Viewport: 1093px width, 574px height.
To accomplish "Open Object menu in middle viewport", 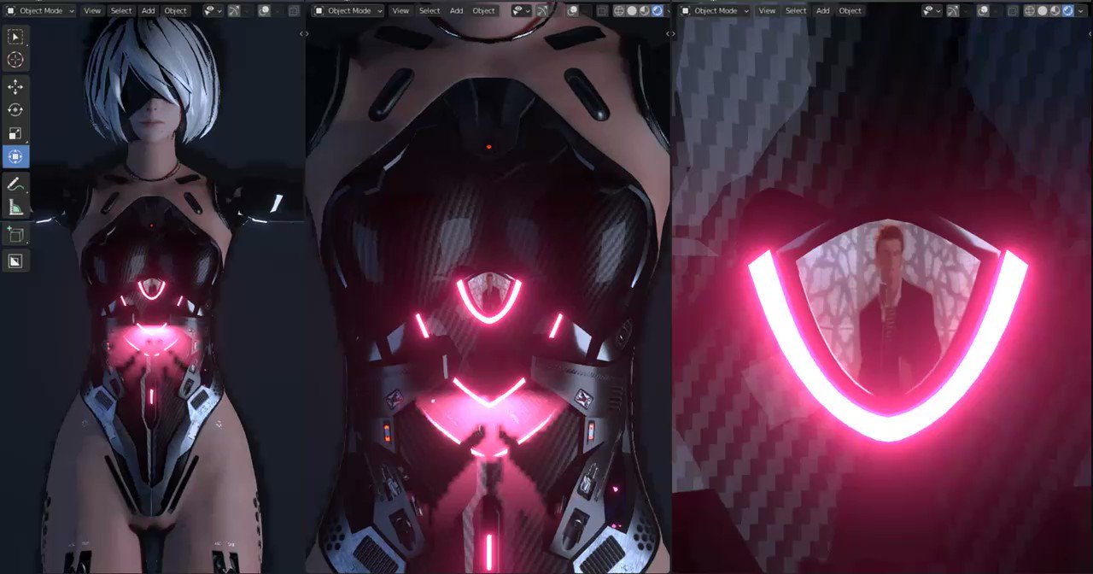I will 484,10.
